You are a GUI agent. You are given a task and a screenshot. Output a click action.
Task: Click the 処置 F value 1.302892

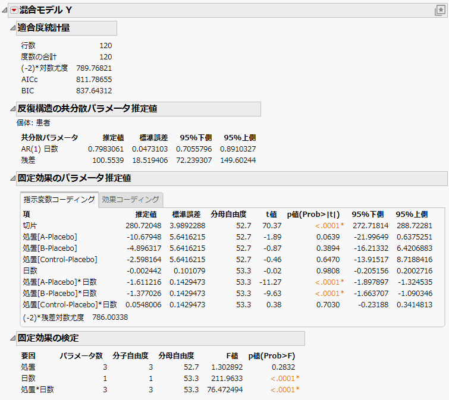(x=227, y=367)
